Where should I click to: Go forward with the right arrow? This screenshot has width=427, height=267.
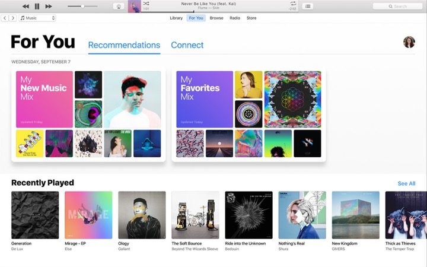(12, 18)
